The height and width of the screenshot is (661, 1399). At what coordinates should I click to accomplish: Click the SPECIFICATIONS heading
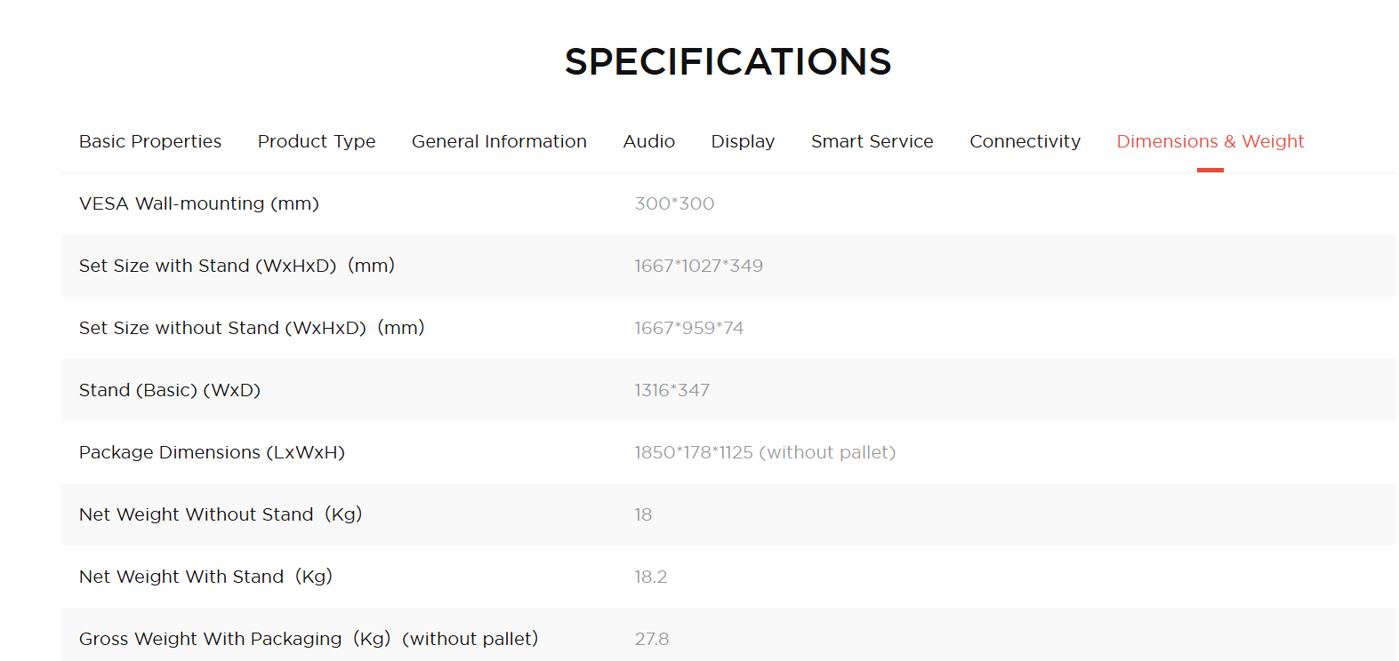point(728,61)
